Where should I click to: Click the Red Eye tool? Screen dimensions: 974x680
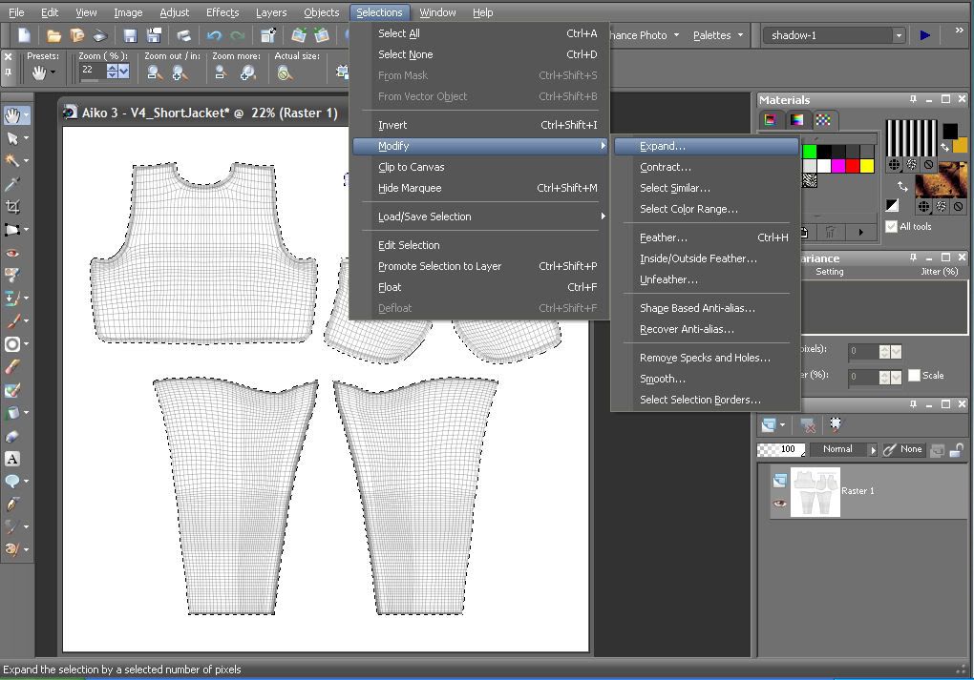tap(12, 253)
